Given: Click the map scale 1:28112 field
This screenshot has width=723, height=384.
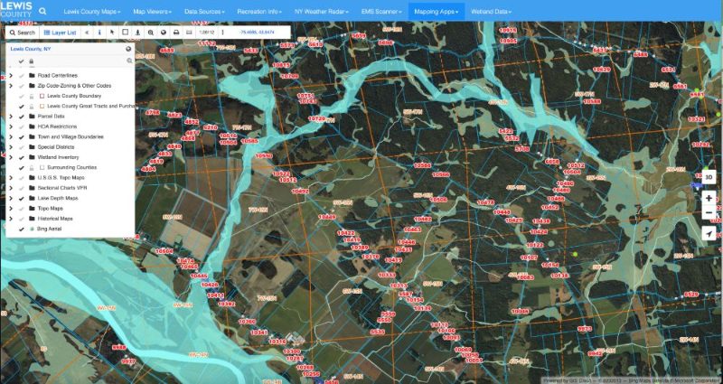Looking at the screenshot, I should pyautogui.click(x=207, y=33).
